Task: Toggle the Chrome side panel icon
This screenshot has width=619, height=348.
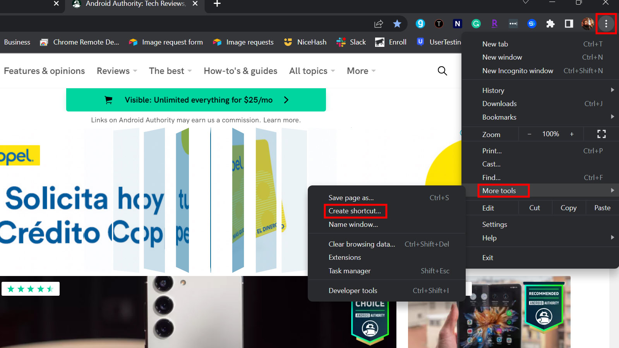Action: [569, 24]
